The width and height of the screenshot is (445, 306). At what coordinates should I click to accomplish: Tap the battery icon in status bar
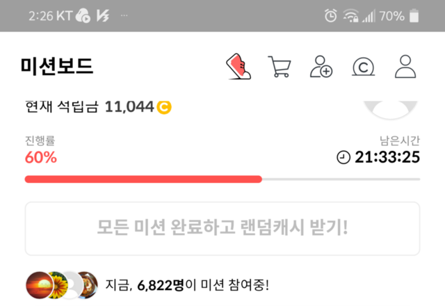[x=414, y=15]
